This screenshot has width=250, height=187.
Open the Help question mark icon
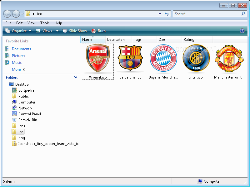tap(242, 31)
